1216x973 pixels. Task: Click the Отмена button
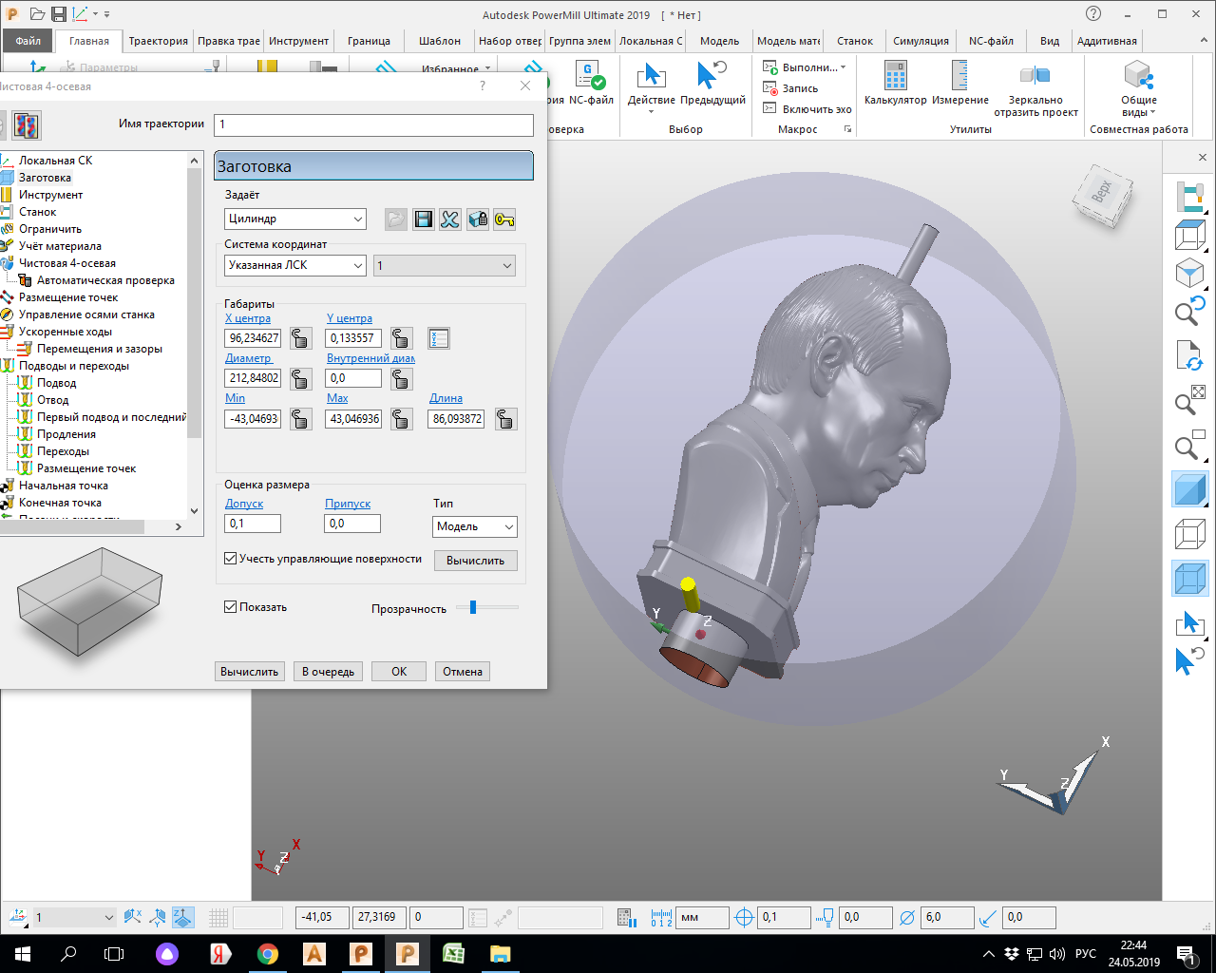pyautogui.click(x=463, y=672)
